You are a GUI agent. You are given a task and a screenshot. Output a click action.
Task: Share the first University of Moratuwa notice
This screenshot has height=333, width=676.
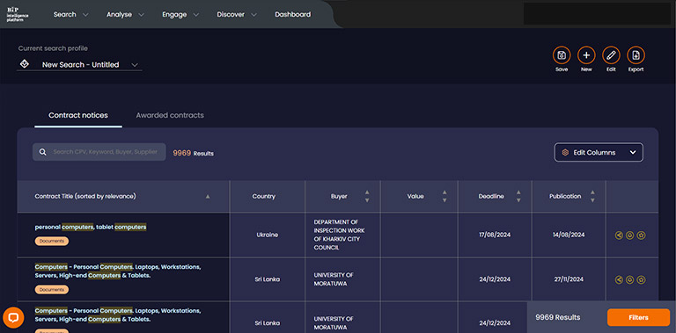(x=619, y=279)
